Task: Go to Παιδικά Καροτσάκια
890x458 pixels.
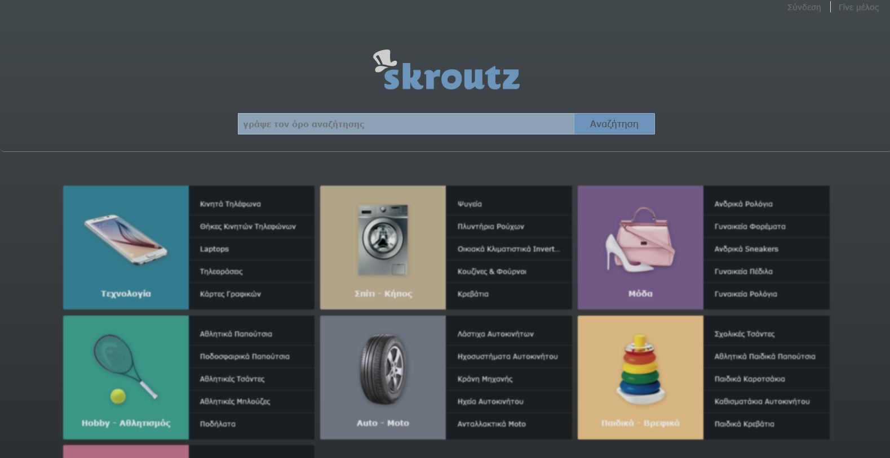Action: pyautogui.click(x=750, y=379)
